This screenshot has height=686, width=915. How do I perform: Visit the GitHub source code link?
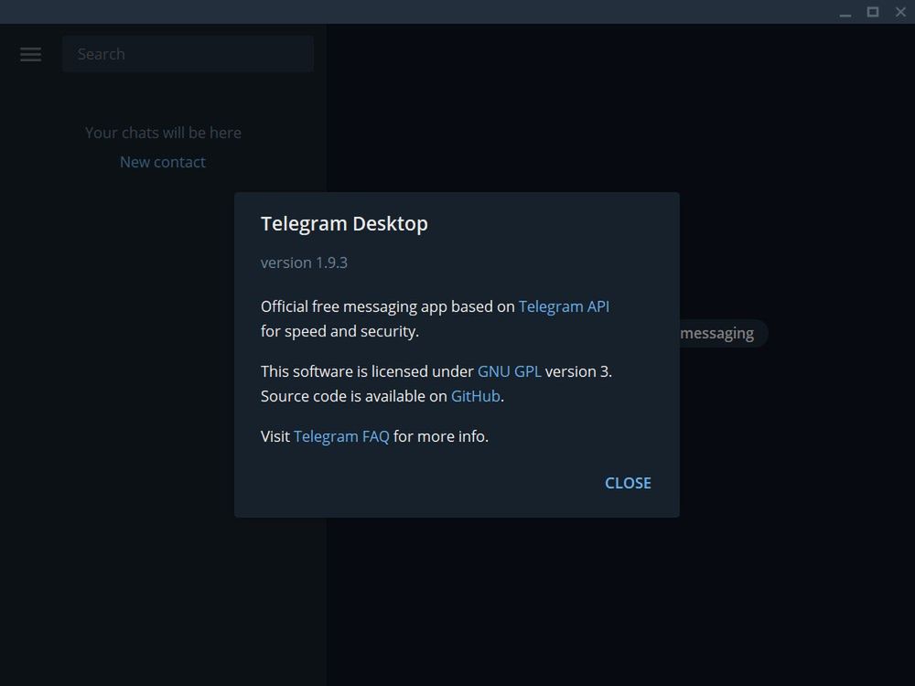click(476, 396)
